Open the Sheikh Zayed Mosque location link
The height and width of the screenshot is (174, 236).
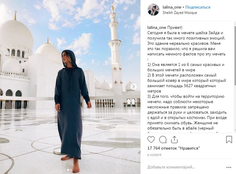(x=180, y=13)
